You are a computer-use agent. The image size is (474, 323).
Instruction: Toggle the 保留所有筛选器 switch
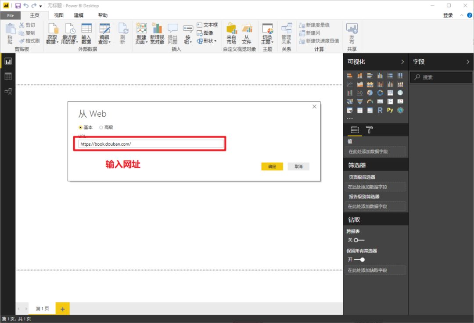tap(359, 259)
